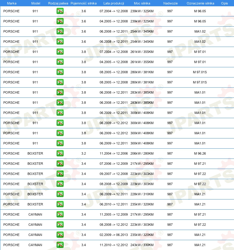Click production dates 09.2007 -> 12.2008
Screen dimensions: 234x250
coord(114,174)
